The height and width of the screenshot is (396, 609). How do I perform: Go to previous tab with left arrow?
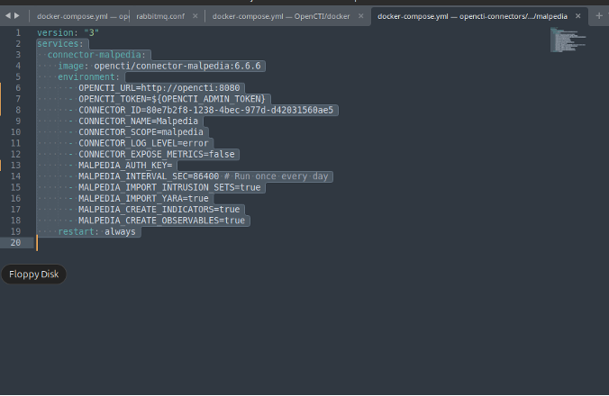(x=8, y=16)
